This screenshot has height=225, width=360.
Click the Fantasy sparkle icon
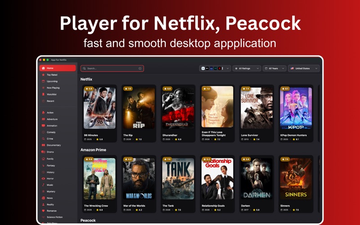43,166
